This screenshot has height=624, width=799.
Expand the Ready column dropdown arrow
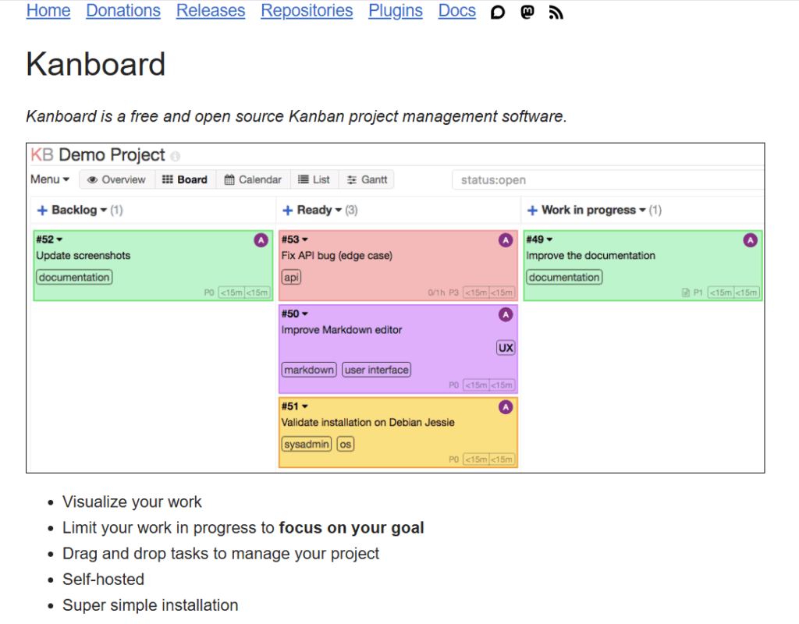pyautogui.click(x=339, y=211)
